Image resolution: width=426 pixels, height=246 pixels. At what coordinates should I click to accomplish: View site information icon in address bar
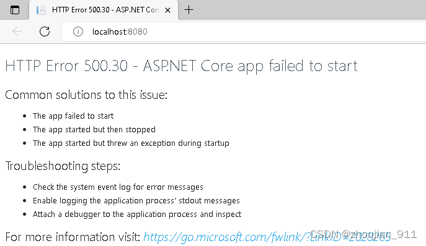click(x=78, y=32)
